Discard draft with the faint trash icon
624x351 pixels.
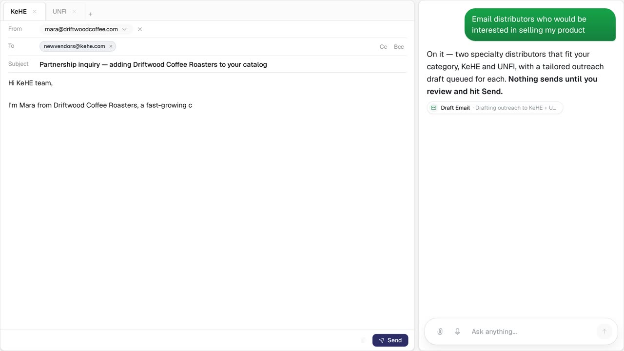point(363,340)
